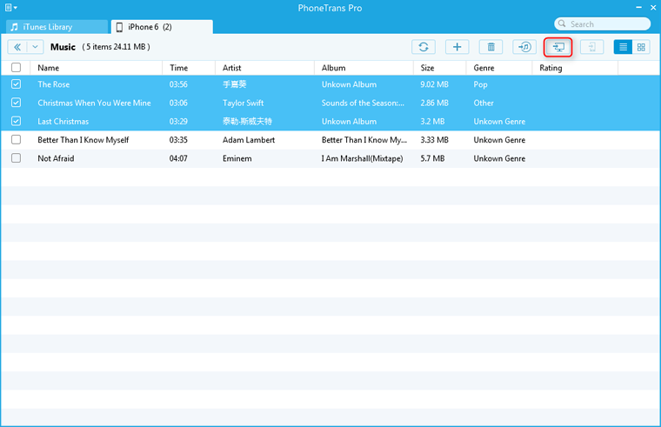The width and height of the screenshot is (661, 427).
Task: Go back using the double-chevron button
Action: pyautogui.click(x=17, y=47)
